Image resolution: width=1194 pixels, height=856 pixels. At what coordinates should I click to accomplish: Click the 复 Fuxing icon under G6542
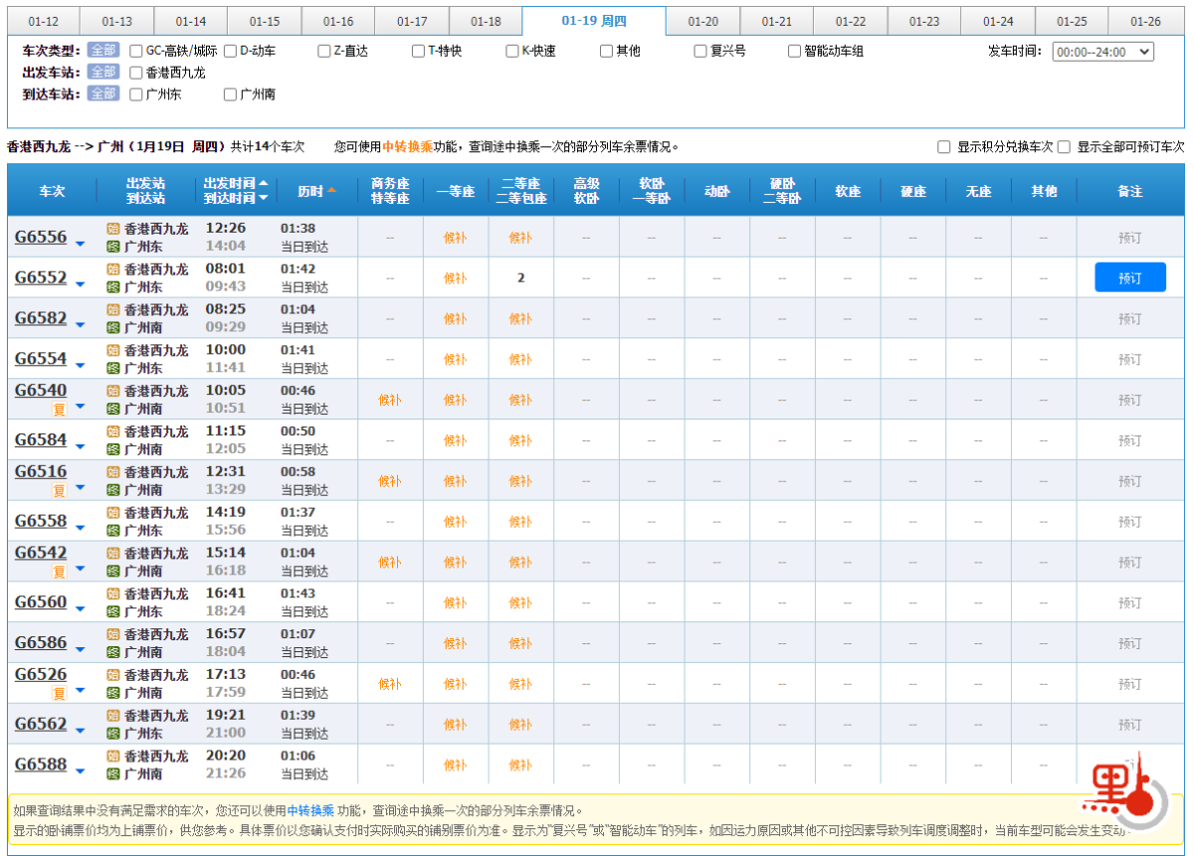coord(59,572)
